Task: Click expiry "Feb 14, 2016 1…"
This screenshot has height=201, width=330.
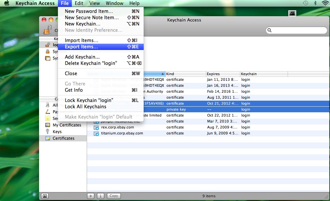Action: (222, 91)
